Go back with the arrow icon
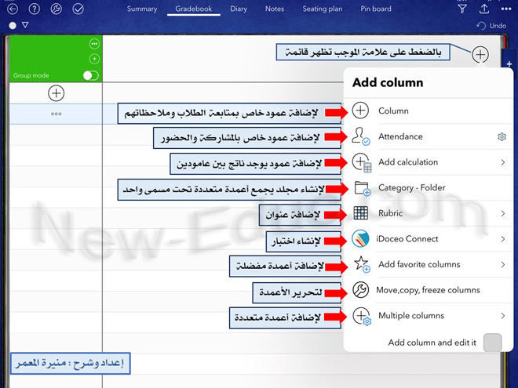The image size is (518, 388). 13,9
